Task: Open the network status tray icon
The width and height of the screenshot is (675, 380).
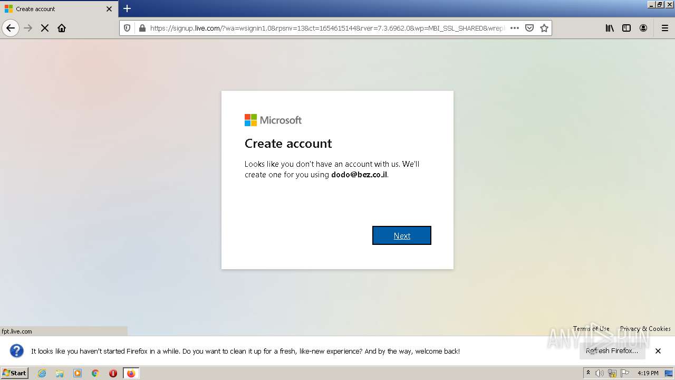Action: [x=612, y=373]
